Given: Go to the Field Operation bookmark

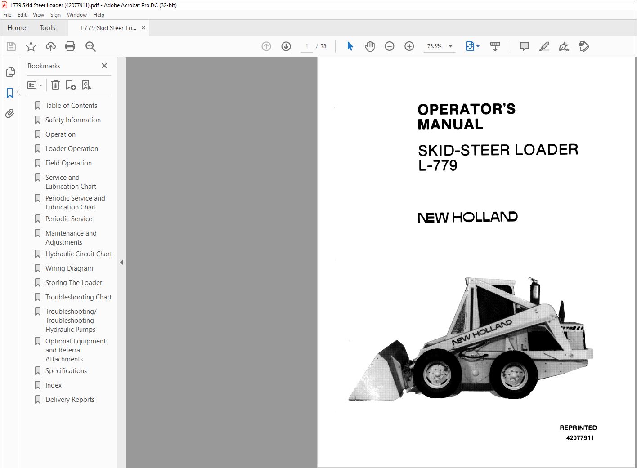Looking at the screenshot, I should tap(68, 163).
